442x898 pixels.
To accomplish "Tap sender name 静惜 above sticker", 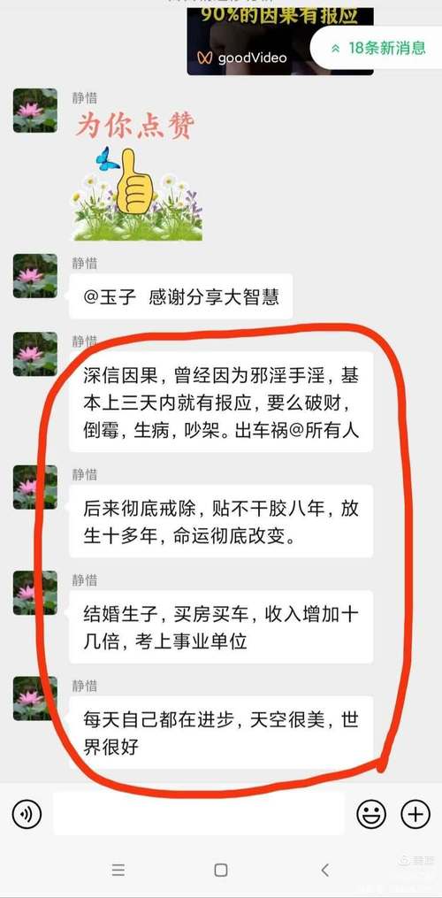I will 84,97.
